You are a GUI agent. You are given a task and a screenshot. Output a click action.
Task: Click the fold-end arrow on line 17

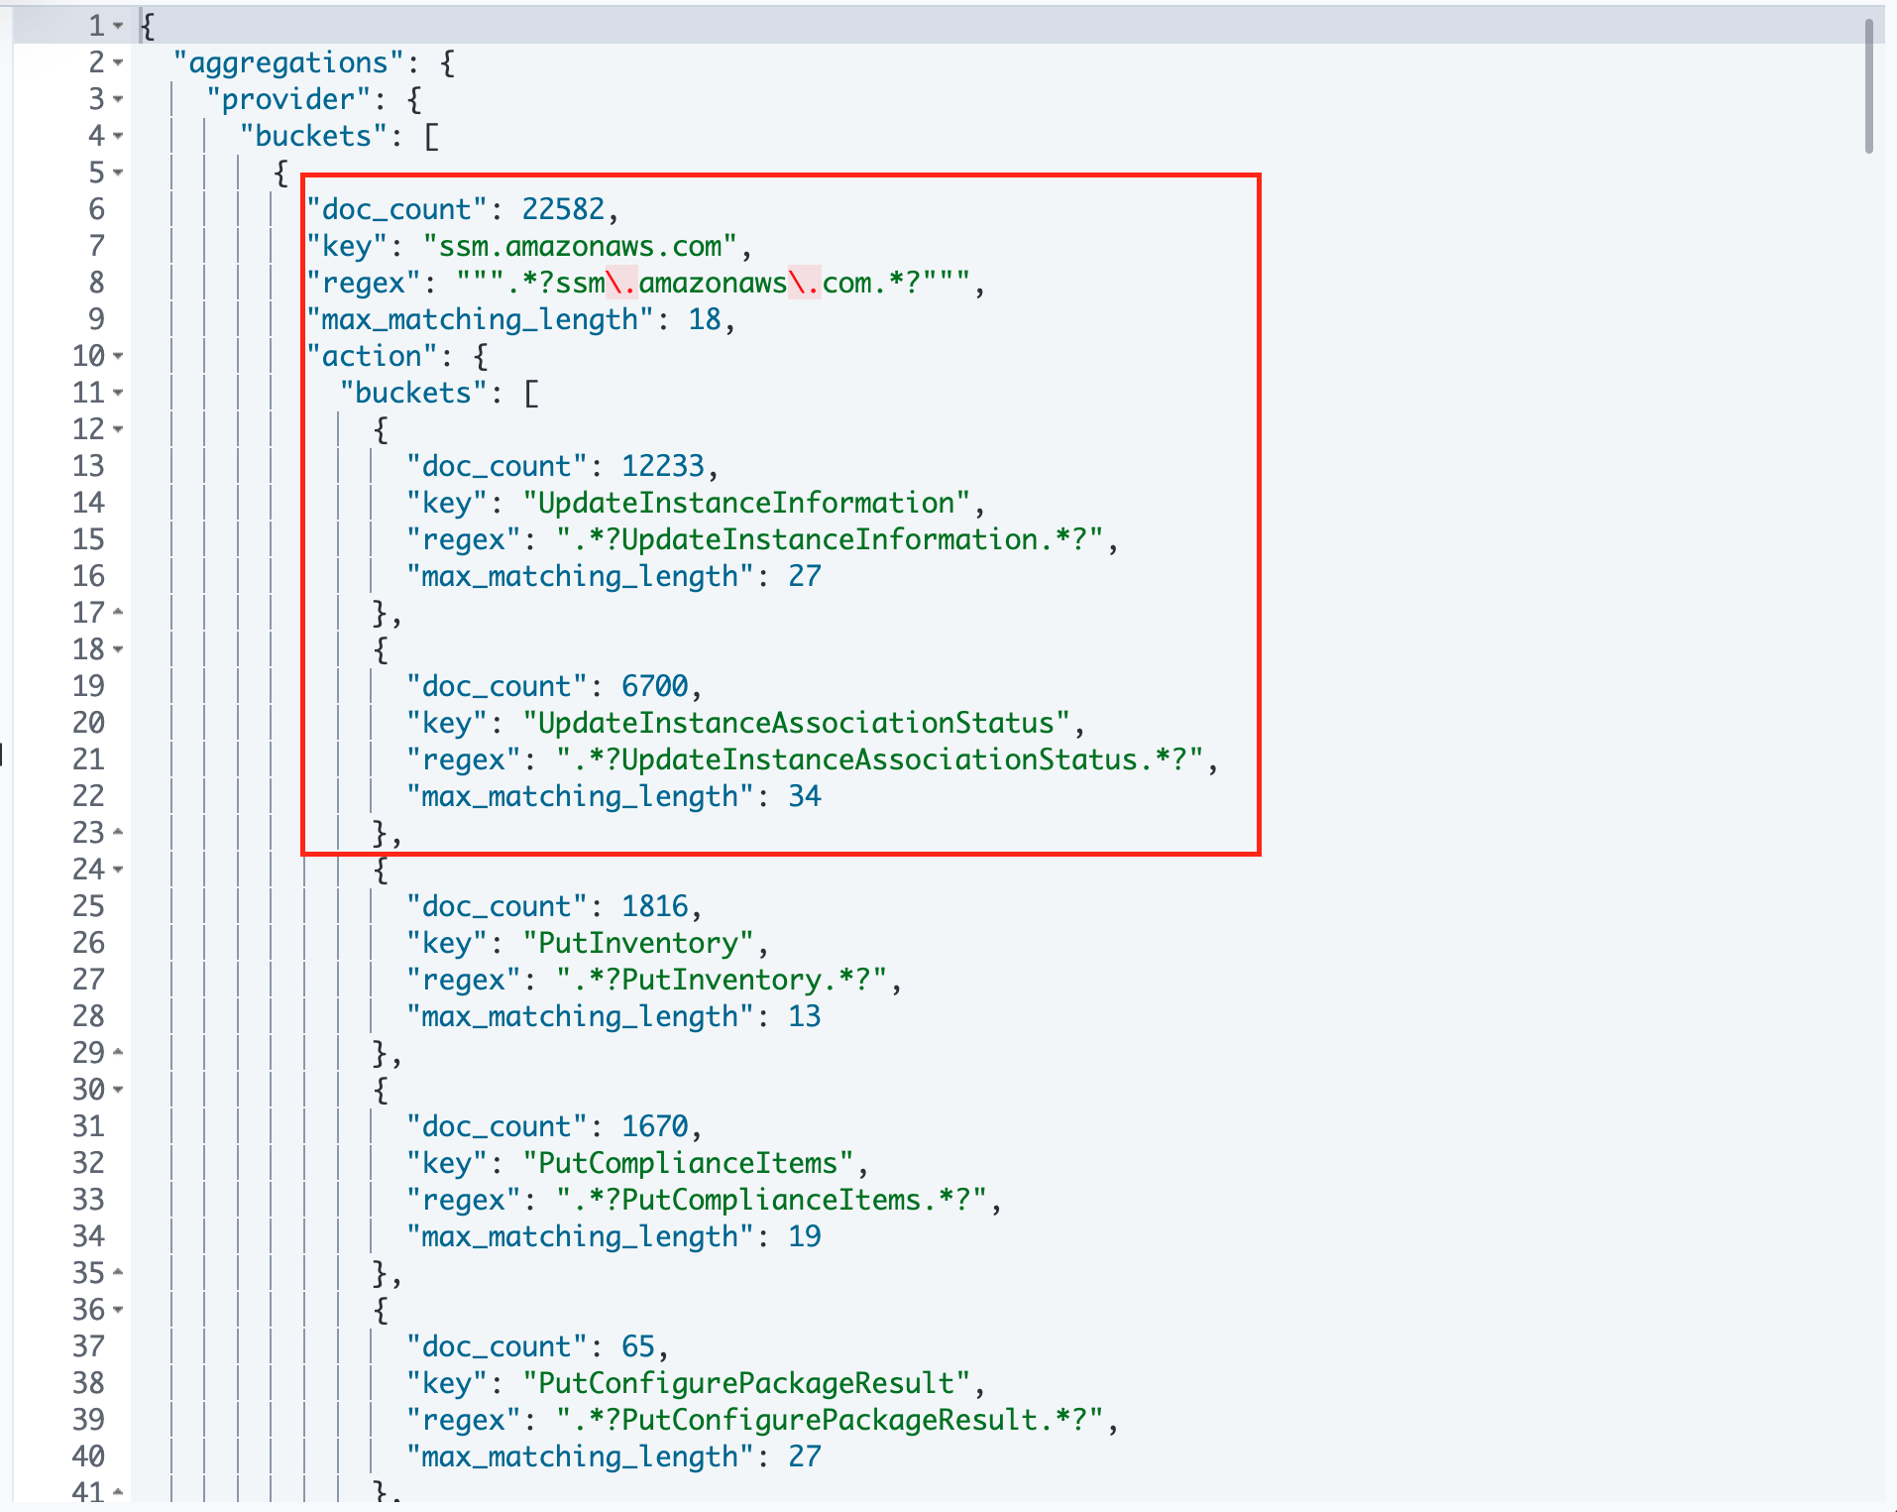pyautogui.click(x=118, y=612)
